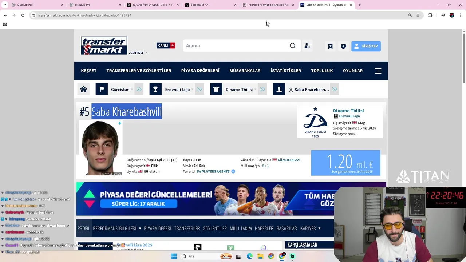Open FA PLAYERS AGENTS link
Viewport: 466px width, 262px height.
(213, 171)
